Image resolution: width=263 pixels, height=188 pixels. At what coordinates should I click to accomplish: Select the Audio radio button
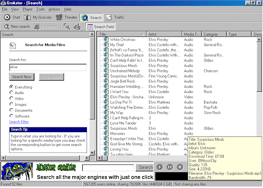11,93
